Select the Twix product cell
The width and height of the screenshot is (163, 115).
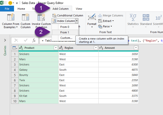[x=39, y=80]
